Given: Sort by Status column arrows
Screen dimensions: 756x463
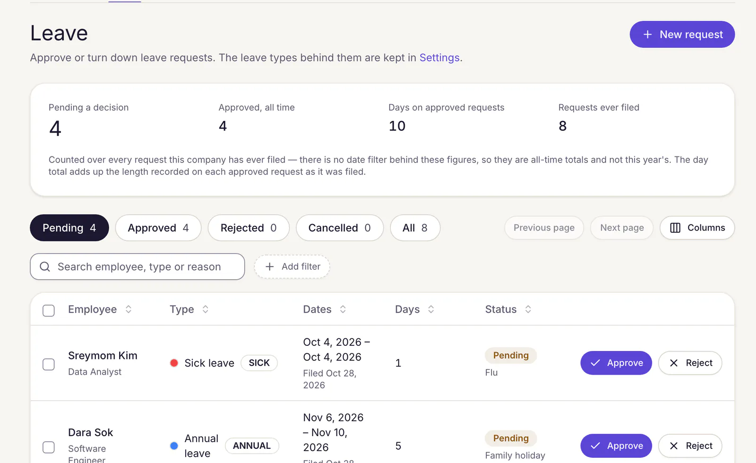Looking at the screenshot, I should click(528, 309).
